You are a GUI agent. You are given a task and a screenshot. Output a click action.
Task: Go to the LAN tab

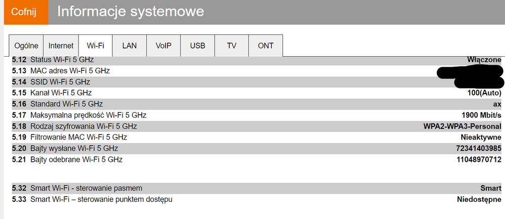click(130, 46)
